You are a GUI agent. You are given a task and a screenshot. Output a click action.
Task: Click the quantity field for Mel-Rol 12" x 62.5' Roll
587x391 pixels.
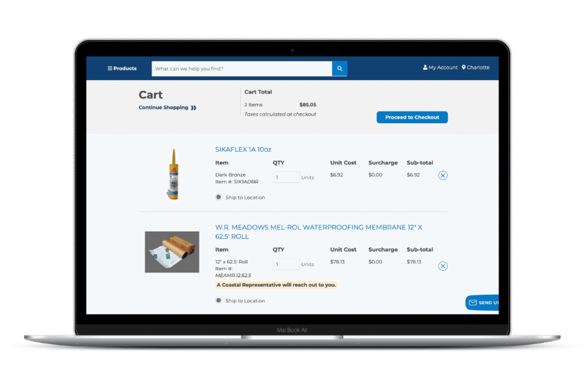point(286,264)
